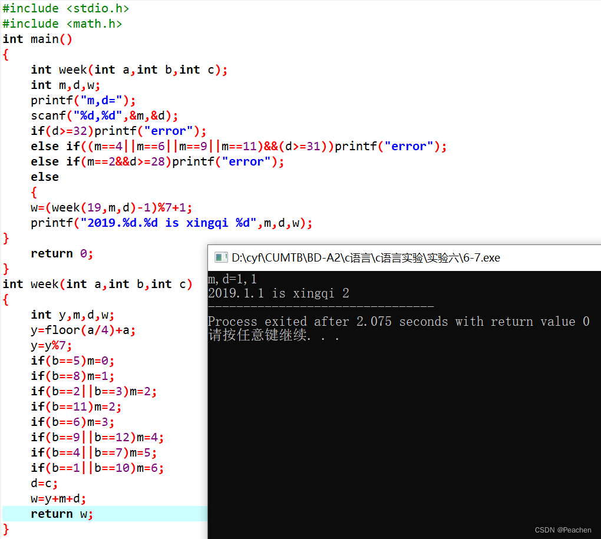
Task: Click the line '#include <stdio.h>'
Action: click(x=66, y=8)
